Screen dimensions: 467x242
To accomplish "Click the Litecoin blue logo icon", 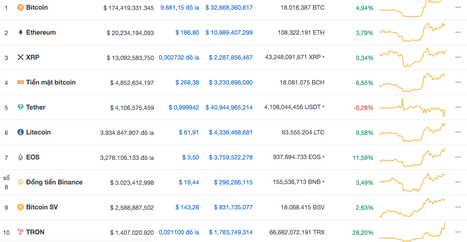I will [x=20, y=132].
